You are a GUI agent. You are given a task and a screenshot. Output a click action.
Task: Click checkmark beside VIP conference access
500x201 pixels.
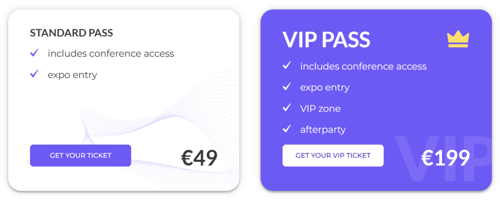(287, 66)
